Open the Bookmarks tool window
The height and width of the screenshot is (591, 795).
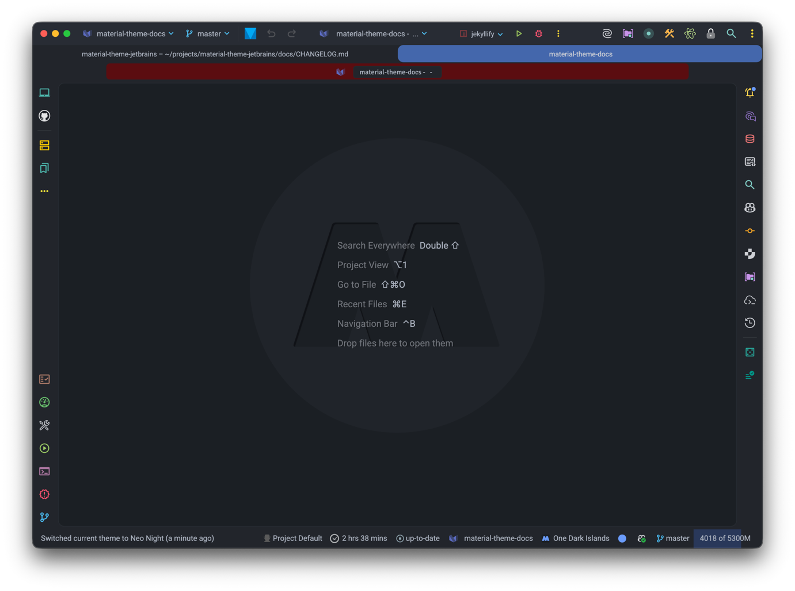click(x=44, y=168)
